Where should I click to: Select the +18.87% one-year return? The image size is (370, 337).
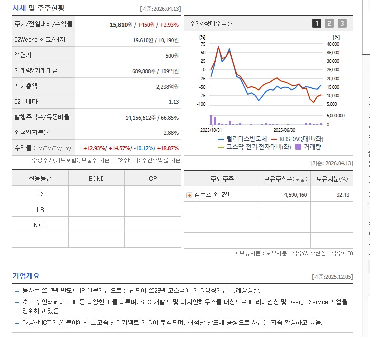pos(168,148)
